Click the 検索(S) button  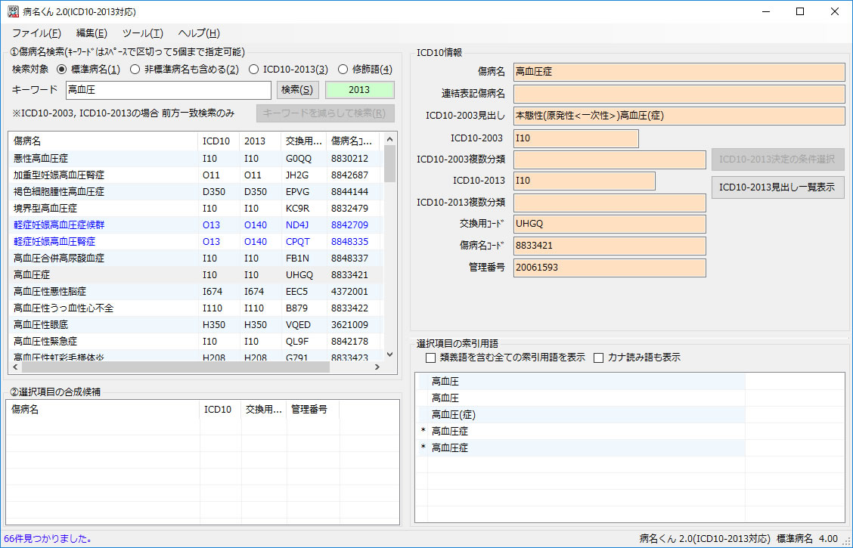pyautogui.click(x=298, y=90)
